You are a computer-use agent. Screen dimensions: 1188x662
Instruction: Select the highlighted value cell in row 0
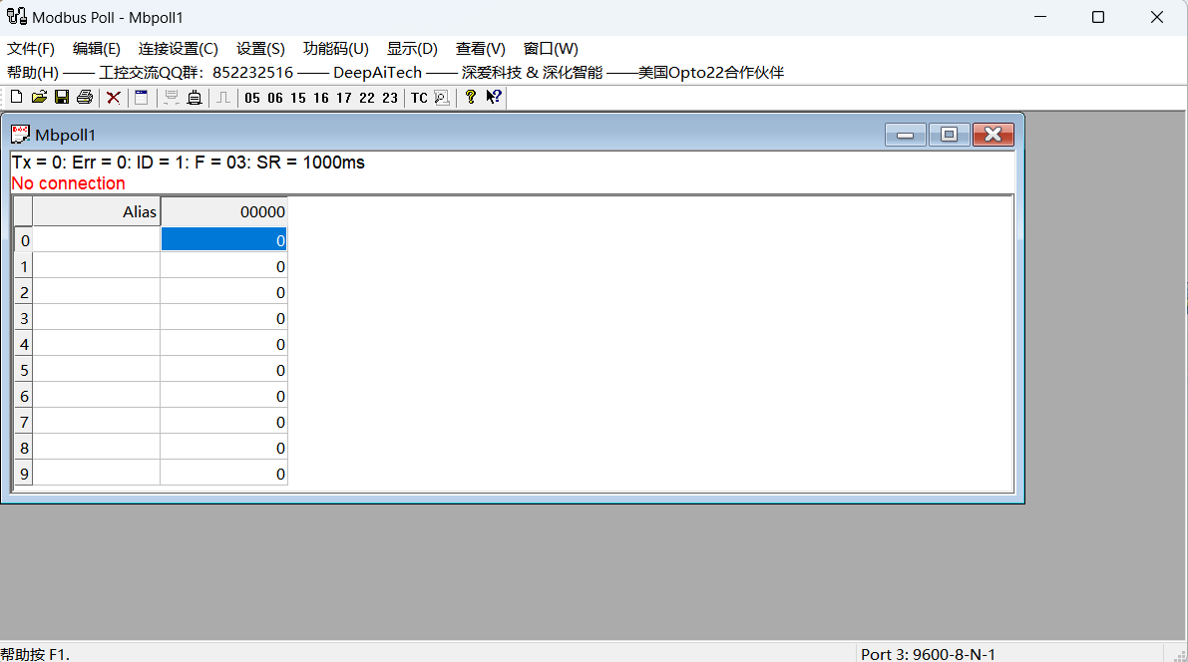(x=223, y=240)
